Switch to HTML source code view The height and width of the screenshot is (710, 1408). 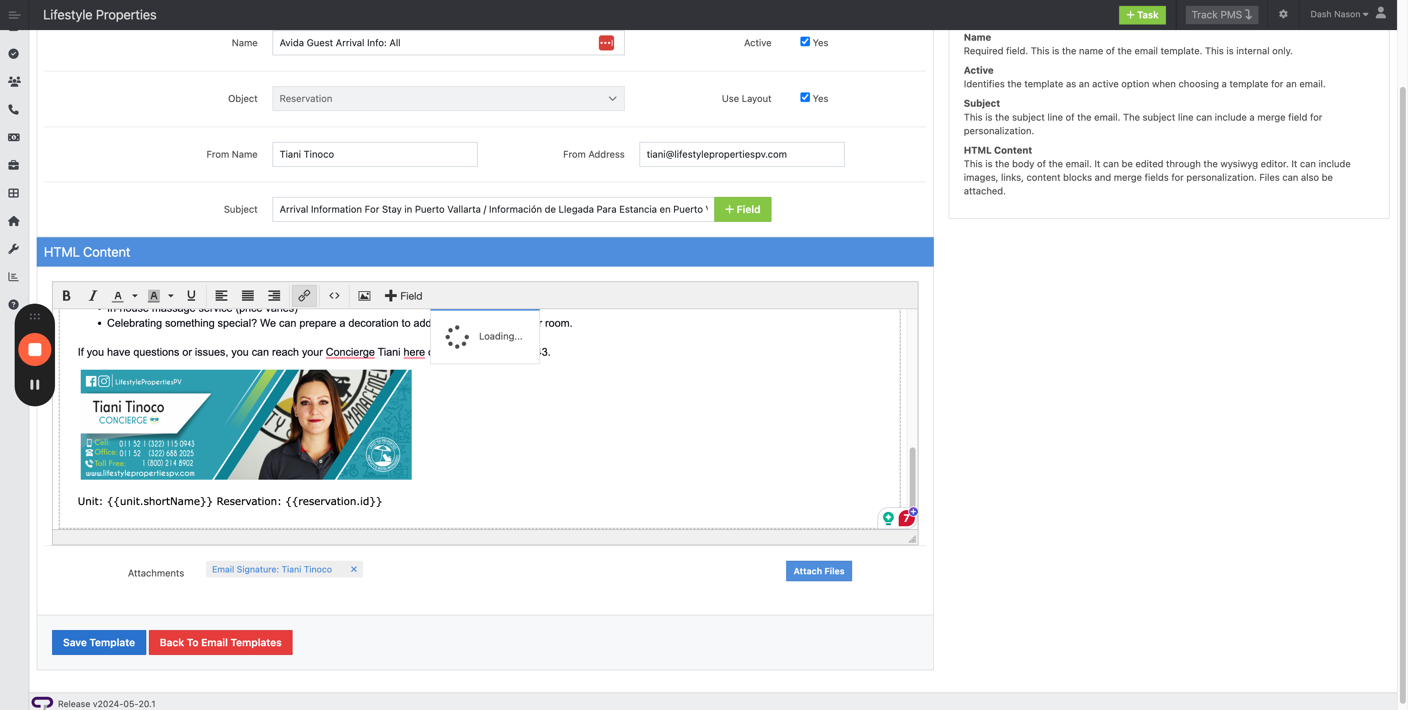(x=334, y=296)
